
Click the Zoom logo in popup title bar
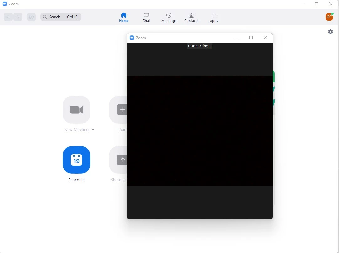click(x=132, y=38)
